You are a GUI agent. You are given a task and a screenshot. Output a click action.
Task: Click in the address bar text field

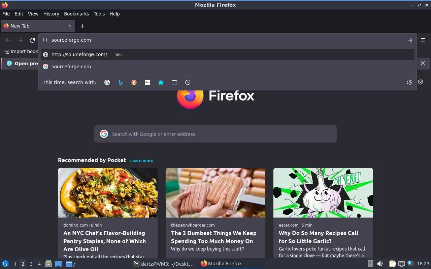[227, 40]
